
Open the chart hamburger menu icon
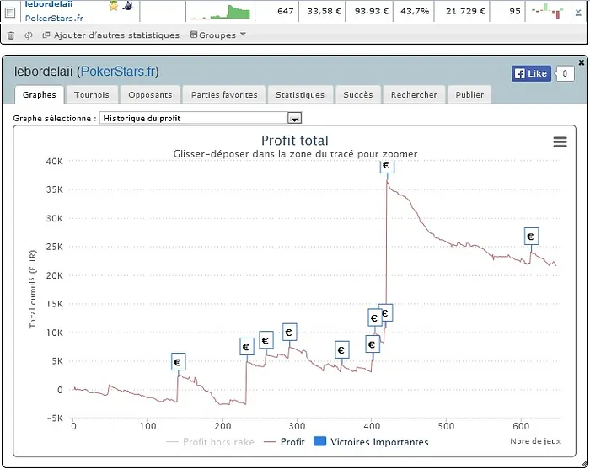pyautogui.click(x=560, y=142)
